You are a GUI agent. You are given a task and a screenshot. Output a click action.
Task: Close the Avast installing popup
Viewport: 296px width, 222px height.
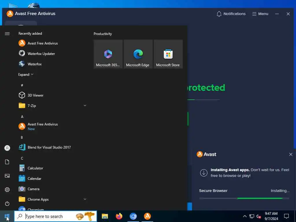coord(291,154)
